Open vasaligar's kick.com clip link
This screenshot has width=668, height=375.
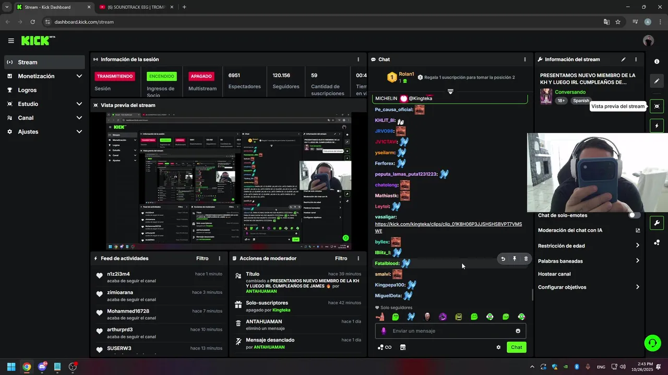[448, 227]
